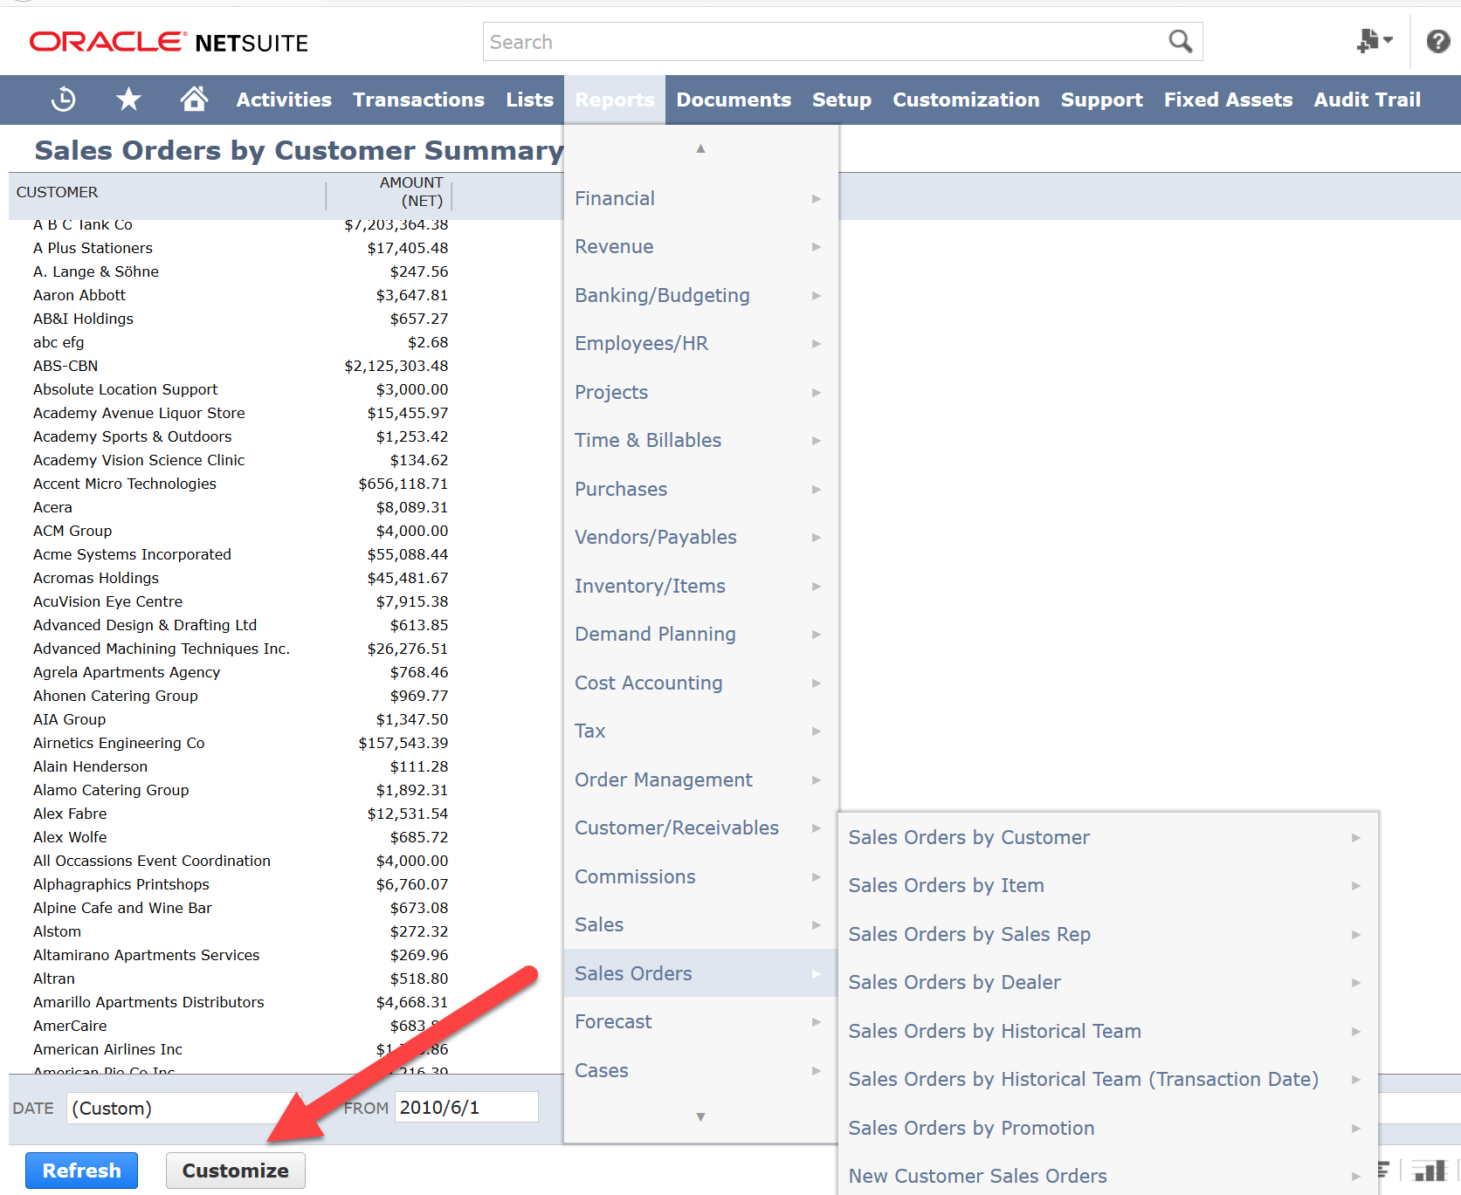Sort by the AMOUNT (NET) column header
1461x1195 pixels.
pos(411,191)
